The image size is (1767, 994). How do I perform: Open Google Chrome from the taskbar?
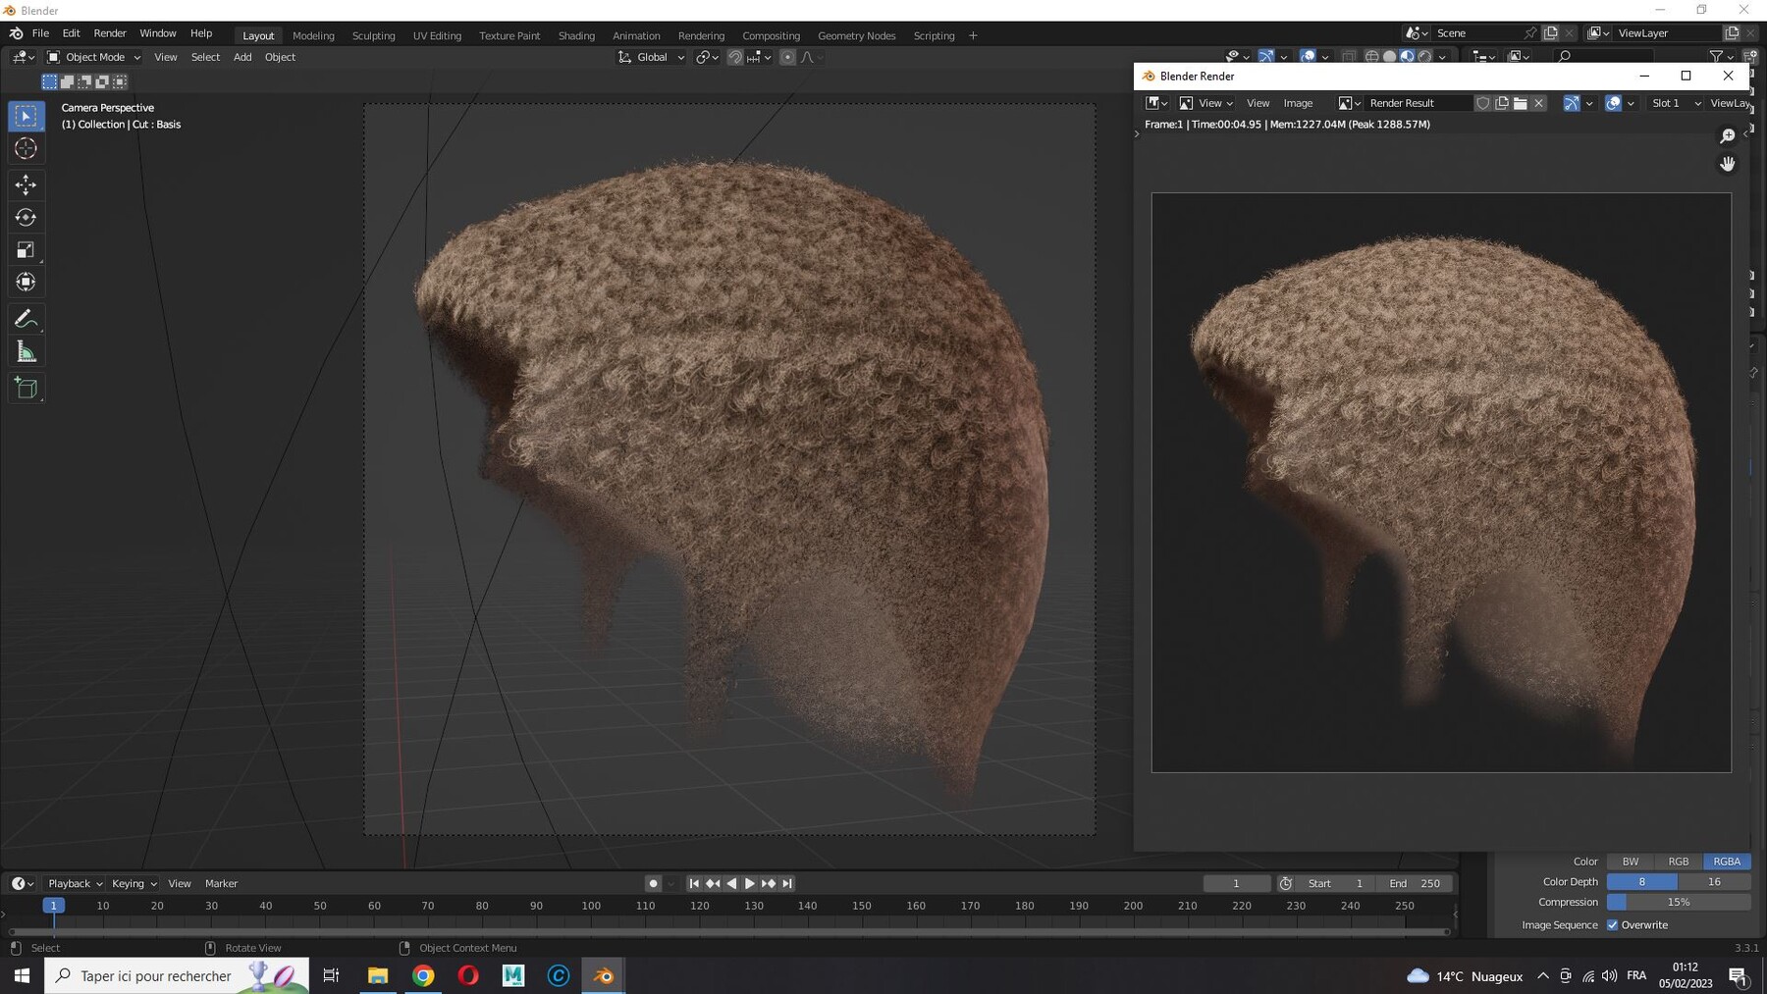click(423, 975)
